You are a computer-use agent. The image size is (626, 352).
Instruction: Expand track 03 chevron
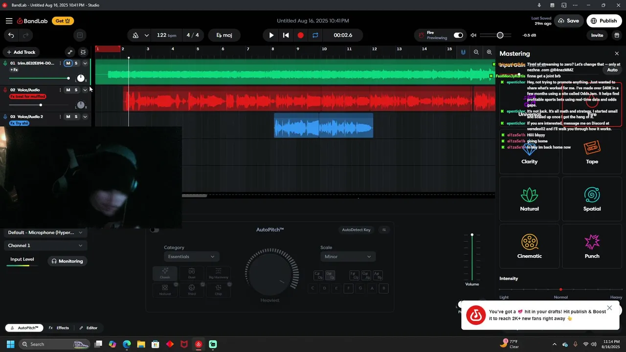click(85, 117)
